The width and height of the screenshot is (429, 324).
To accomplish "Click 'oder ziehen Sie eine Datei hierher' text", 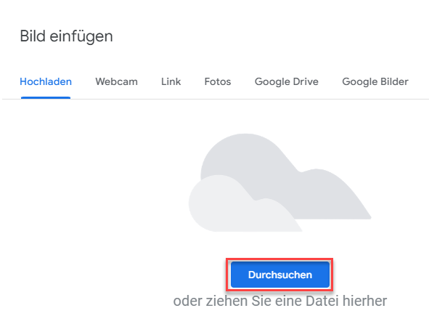I will (280, 301).
